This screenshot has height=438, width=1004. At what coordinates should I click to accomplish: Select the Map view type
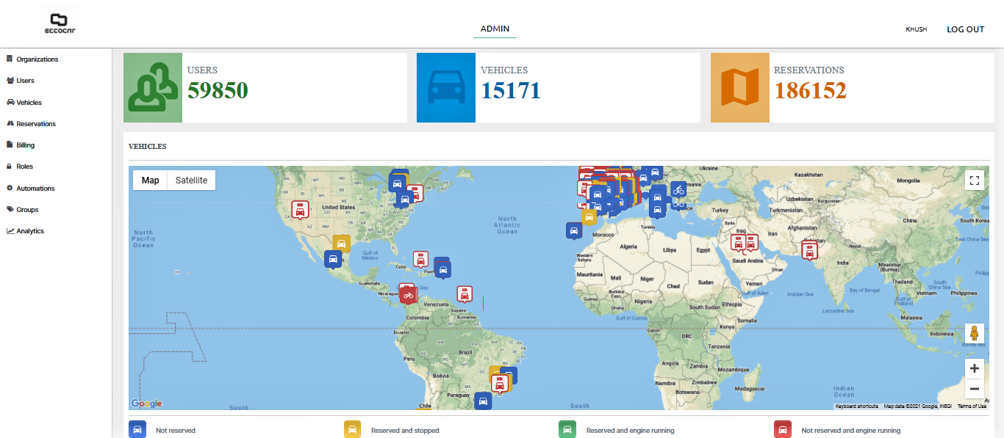(150, 180)
